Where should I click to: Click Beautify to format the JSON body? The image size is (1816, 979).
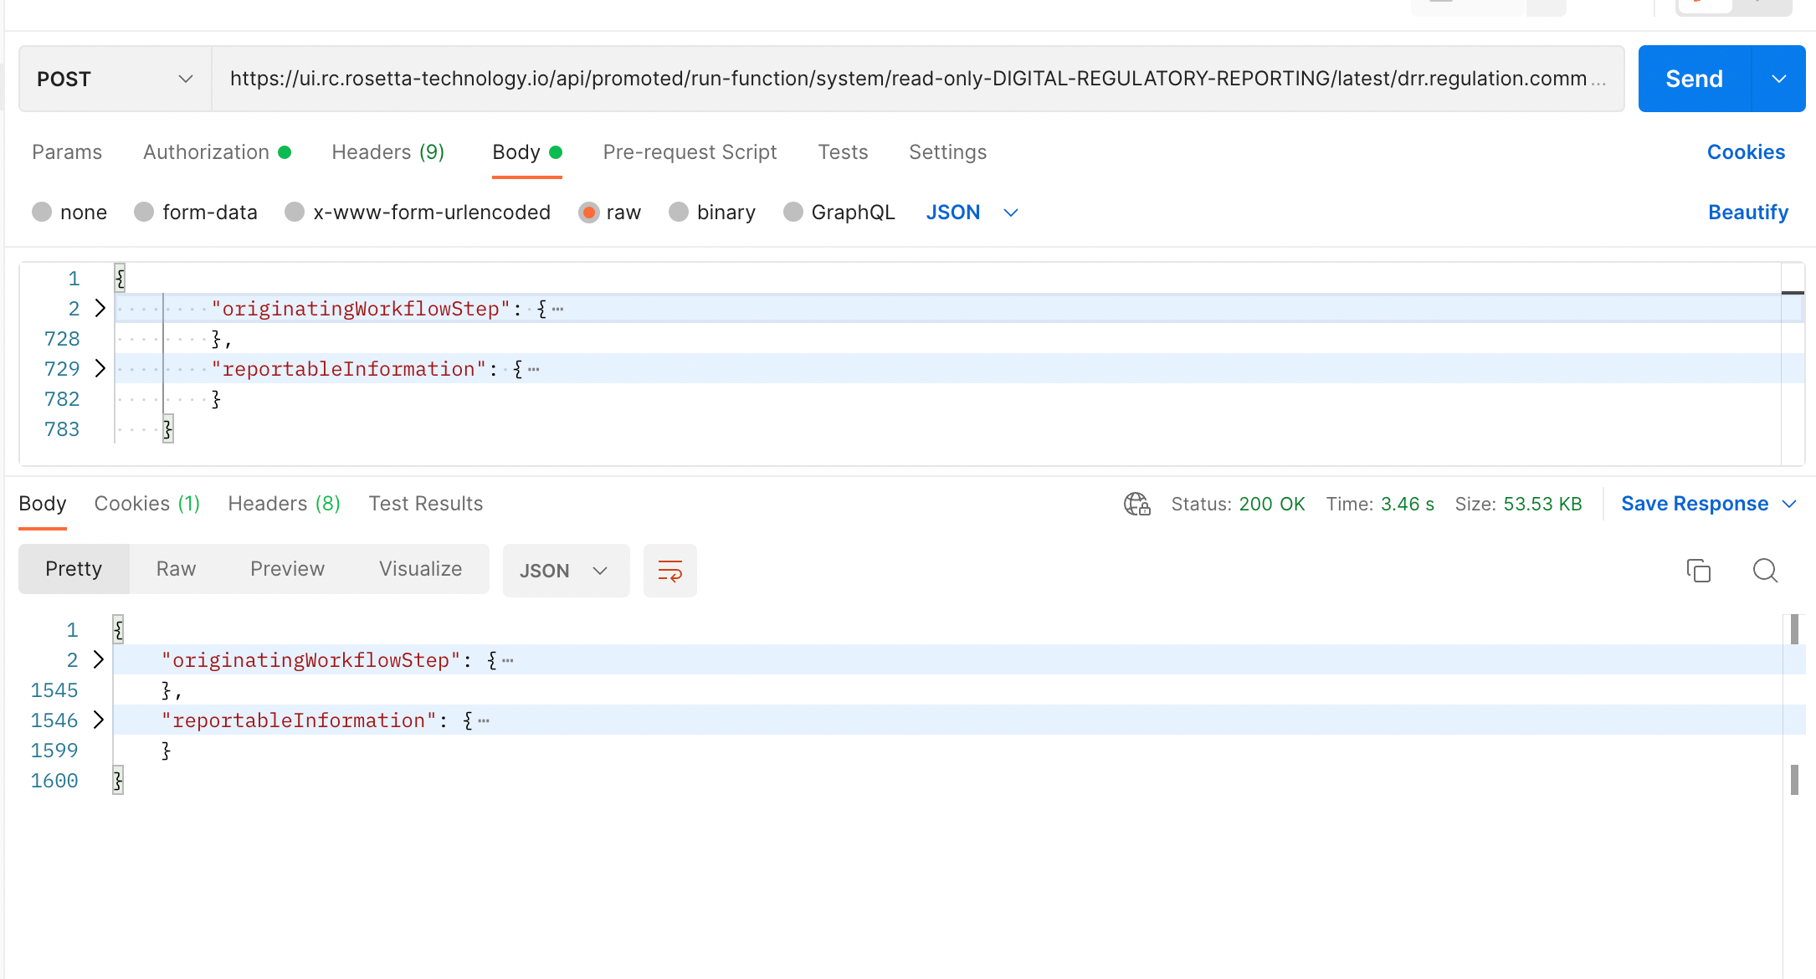click(x=1747, y=212)
